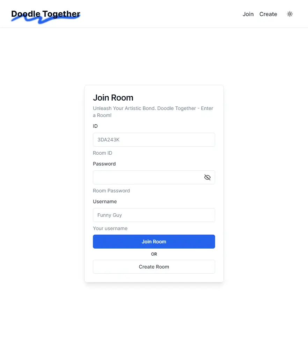Focus the ID field showing 3DA243K
This screenshot has width=308, height=339.
tap(154, 140)
